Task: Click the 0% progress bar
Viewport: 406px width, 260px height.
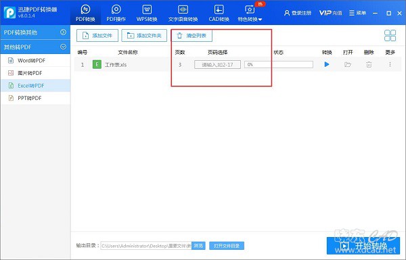Action: pos(279,65)
